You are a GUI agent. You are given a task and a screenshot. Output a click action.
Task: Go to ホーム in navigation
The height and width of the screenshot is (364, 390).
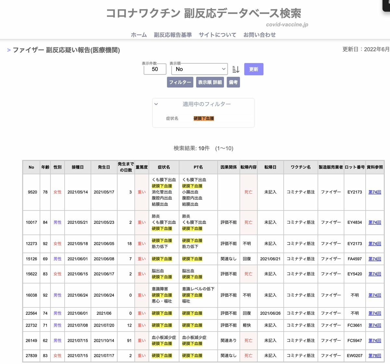(x=139, y=35)
